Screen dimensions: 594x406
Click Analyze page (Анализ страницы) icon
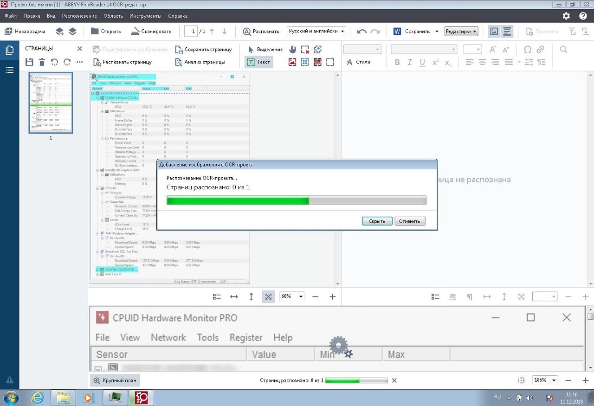[179, 62]
